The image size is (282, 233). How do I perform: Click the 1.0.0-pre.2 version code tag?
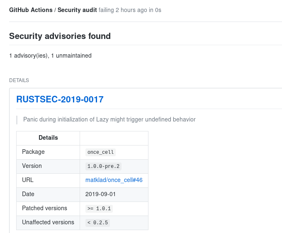click(x=103, y=166)
